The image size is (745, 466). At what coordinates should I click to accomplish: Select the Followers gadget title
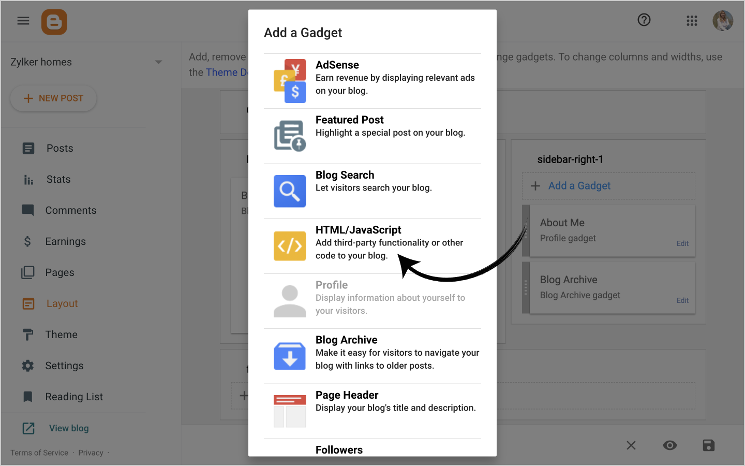point(339,450)
